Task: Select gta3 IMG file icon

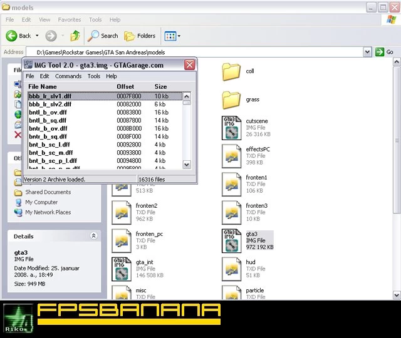Action: point(231,240)
